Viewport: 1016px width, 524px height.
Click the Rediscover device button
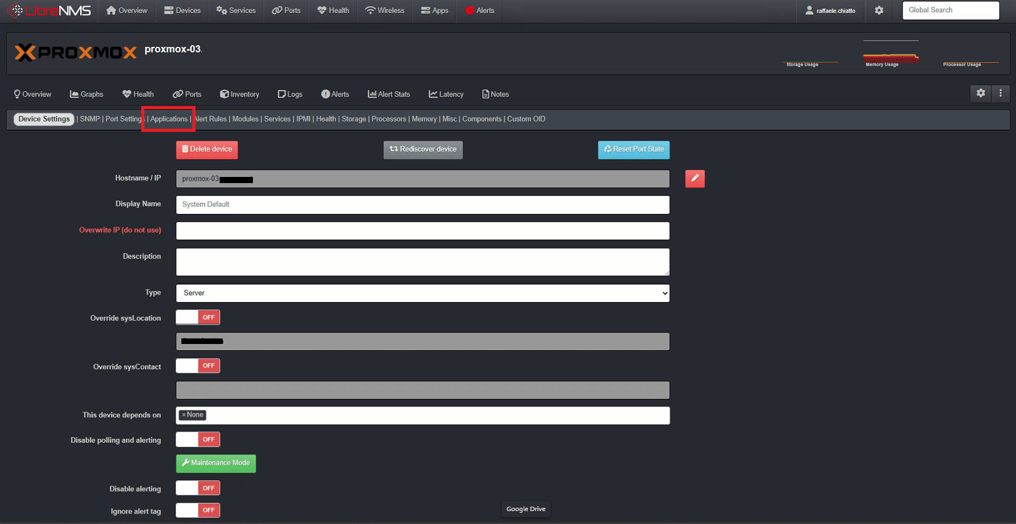point(423,150)
